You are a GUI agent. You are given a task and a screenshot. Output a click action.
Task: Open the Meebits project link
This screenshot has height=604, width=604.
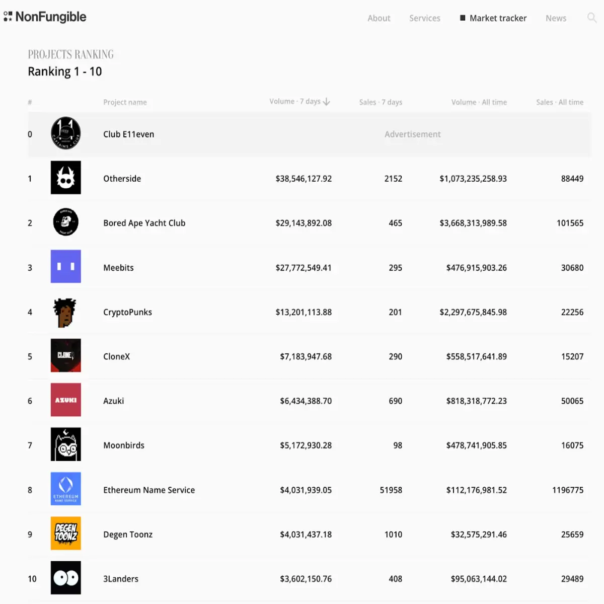coord(119,268)
